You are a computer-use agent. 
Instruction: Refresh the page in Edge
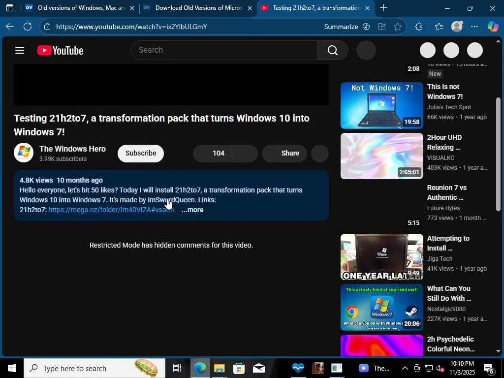(x=28, y=27)
